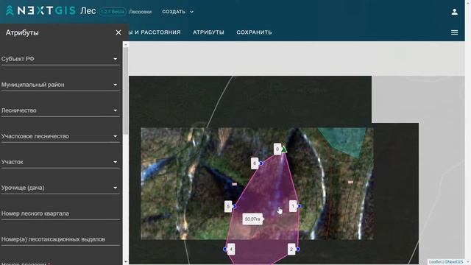Open the ©NextGIS attribution link
This screenshot has width=471, height=265.
pos(453,262)
